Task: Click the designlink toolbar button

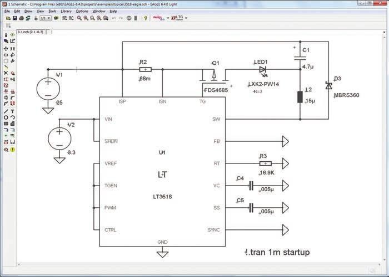Action: pyautogui.click(x=159, y=18)
